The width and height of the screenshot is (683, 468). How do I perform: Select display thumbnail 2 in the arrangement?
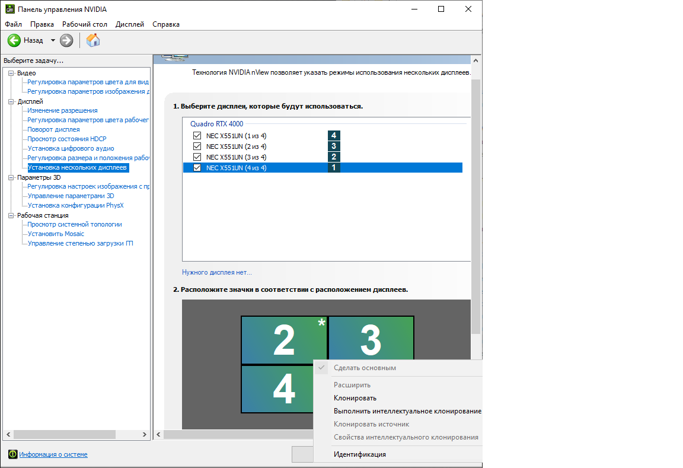click(x=284, y=340)
